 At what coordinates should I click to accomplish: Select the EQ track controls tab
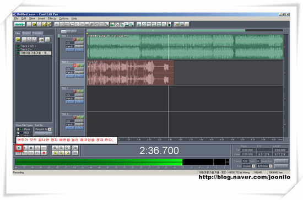[x=69, y=31]
